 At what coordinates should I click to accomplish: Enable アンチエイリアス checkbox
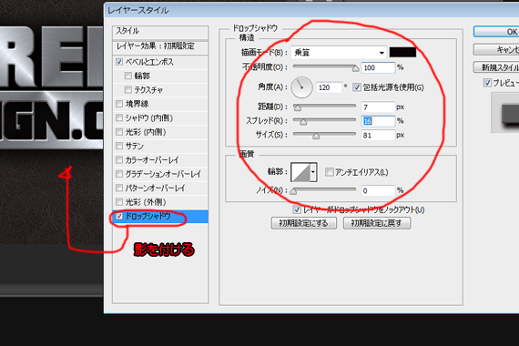tap(329, 172)
